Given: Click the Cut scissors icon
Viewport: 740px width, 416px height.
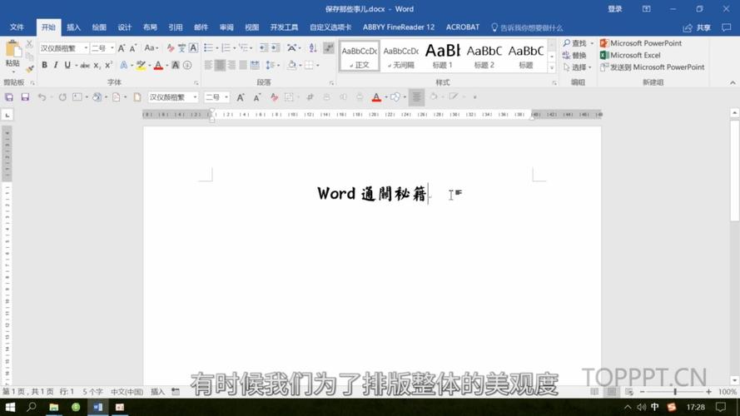Looking at the screenshot, I should pos(29,44).
